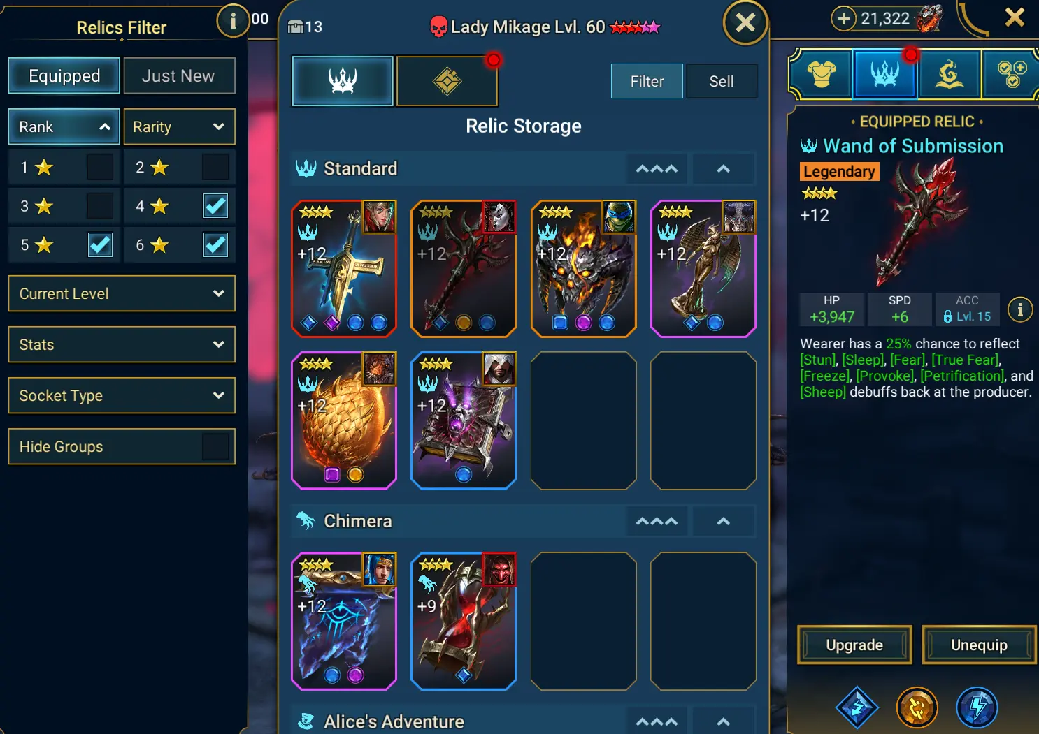Click the plus icon next to 21,322
The image size is (1039, 734).
844,19
